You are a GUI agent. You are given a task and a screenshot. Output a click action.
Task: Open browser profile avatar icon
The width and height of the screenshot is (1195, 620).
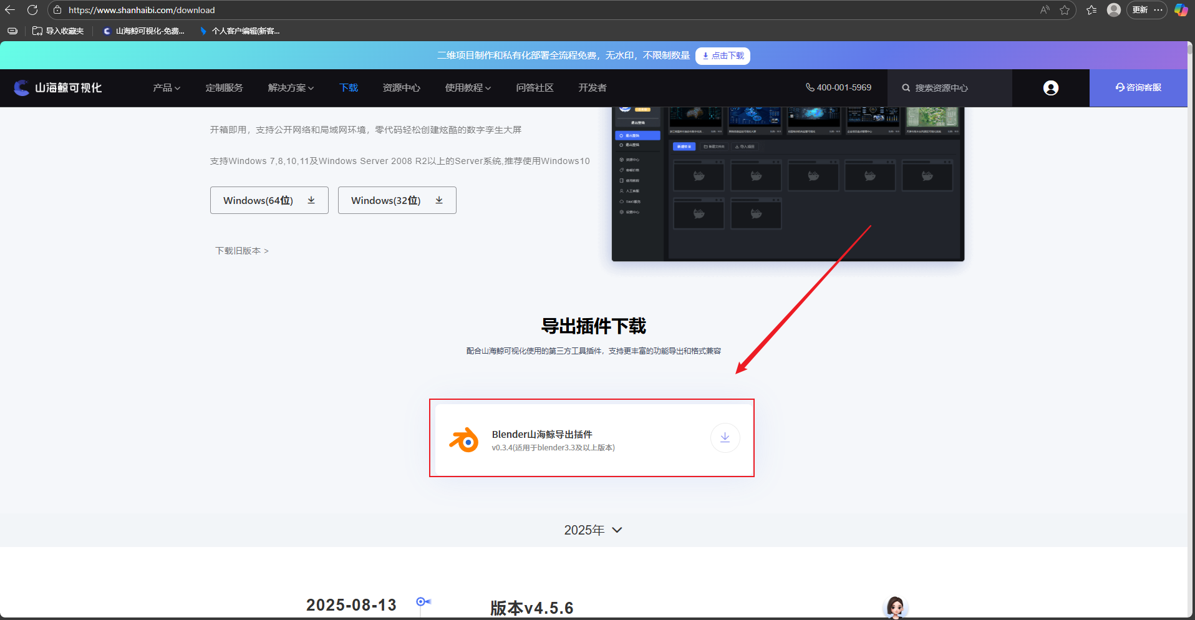pos(1114,10)
